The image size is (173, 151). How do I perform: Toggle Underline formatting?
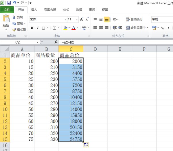point(44,28)
